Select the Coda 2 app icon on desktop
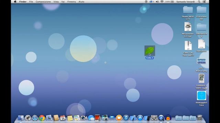 pos(150,51)
